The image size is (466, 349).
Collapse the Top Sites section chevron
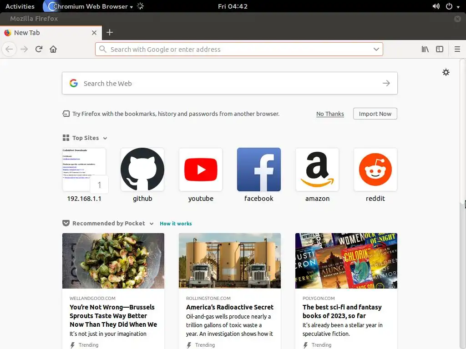coord(105,138)
